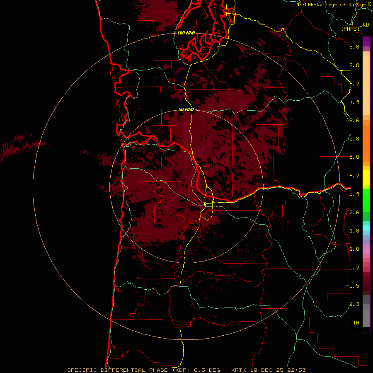Screen dimensions: 373x373
Task: Click the DKD label above the color scale
Action: click(364, 25)
